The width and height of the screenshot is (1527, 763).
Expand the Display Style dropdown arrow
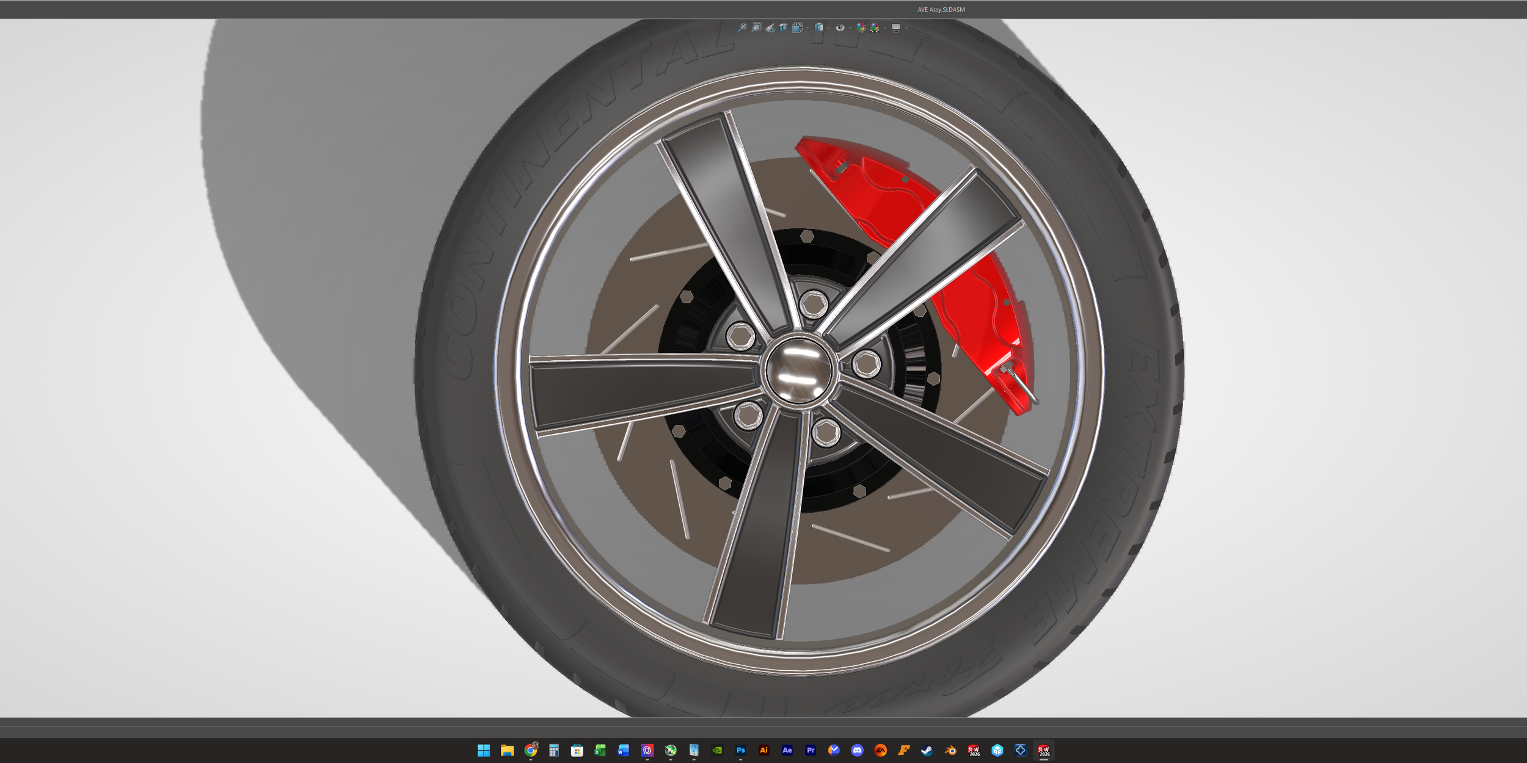tap(829, 28)
